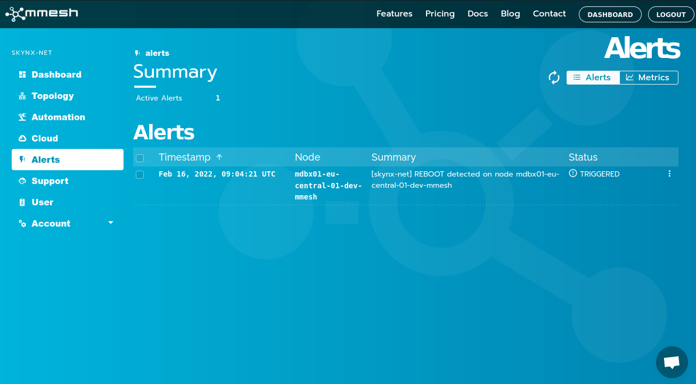The height and width of the screenshot is (384, 696).
Task: Select Alerts in the sidebar
Action: (x=68, y=160)
